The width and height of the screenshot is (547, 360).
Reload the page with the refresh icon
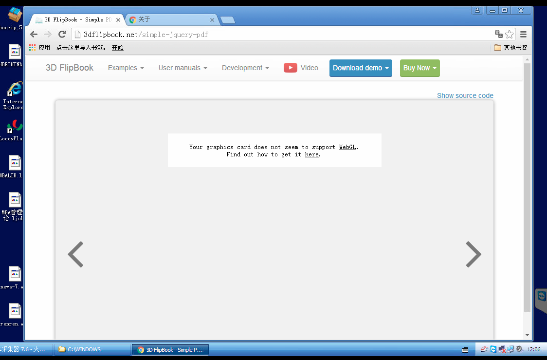click(62, 34)
